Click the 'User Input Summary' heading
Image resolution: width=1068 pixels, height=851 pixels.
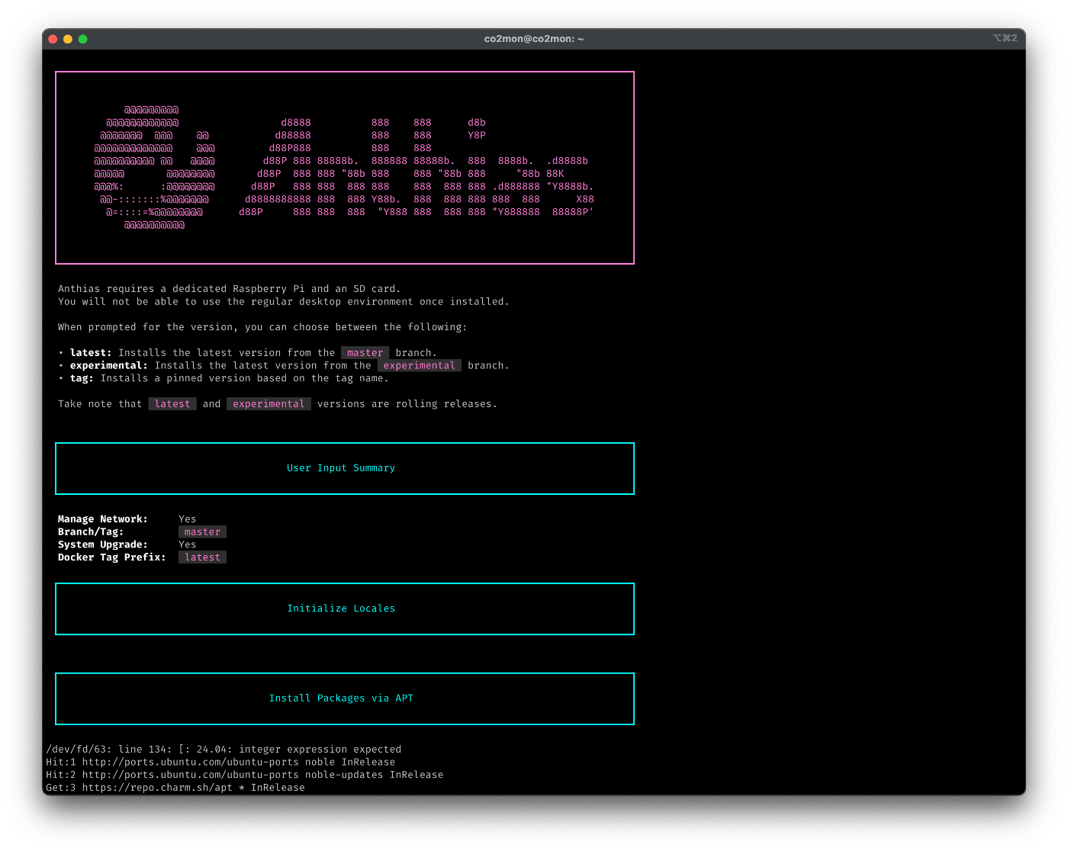pos(341,468)
